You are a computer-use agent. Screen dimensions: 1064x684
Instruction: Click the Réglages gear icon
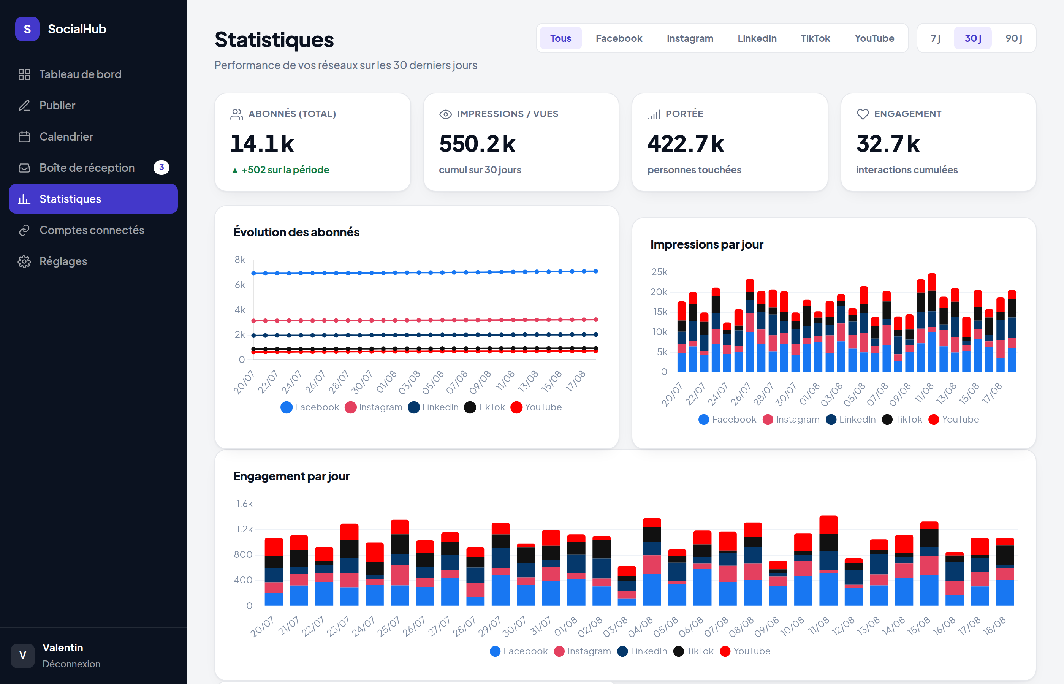(24, 261)
